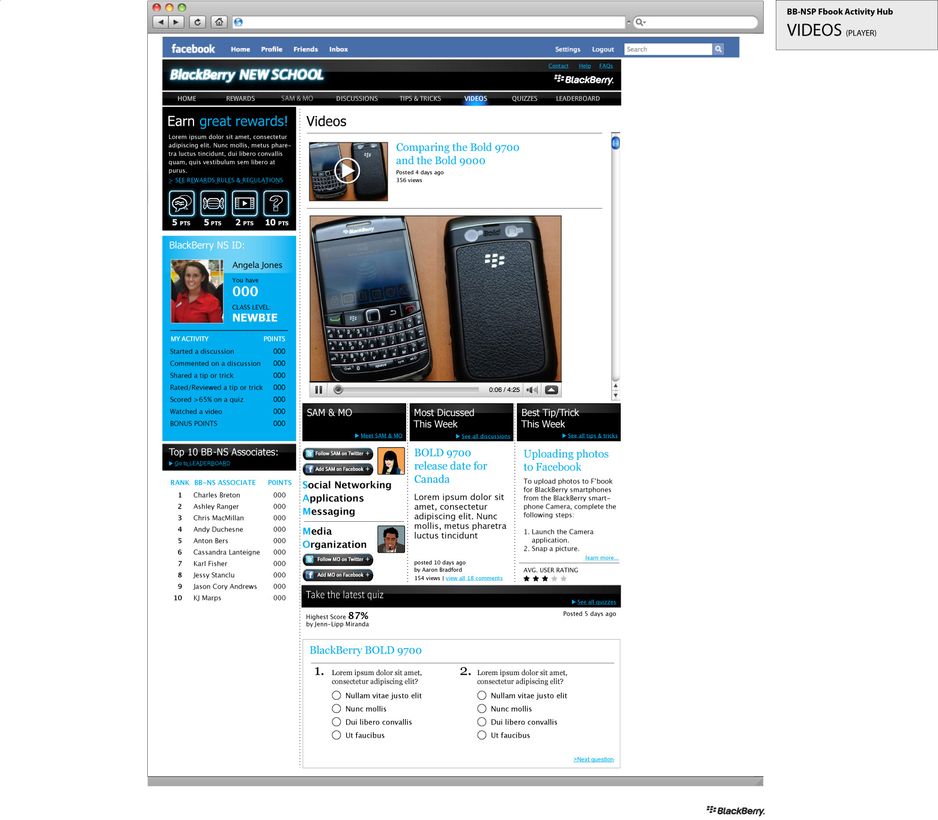Viewport: 938px width, 820px height.
Task: Click the fifth star in user rating
Action: click(x=564, y=579)
